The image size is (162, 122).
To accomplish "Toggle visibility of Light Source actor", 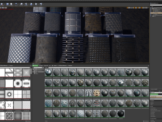I will pos(151,11).
